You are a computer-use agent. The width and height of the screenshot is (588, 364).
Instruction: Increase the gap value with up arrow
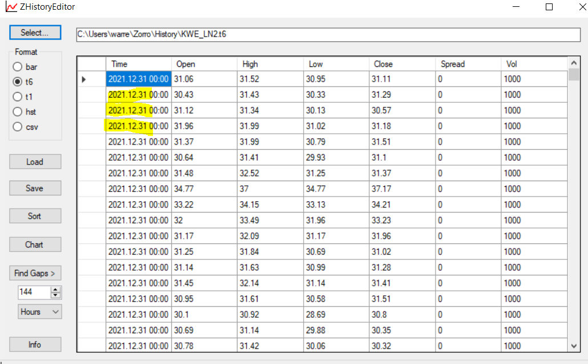(x=55, y=289)
